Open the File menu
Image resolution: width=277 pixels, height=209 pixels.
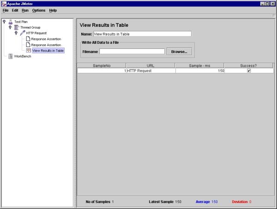coord(6,11)
